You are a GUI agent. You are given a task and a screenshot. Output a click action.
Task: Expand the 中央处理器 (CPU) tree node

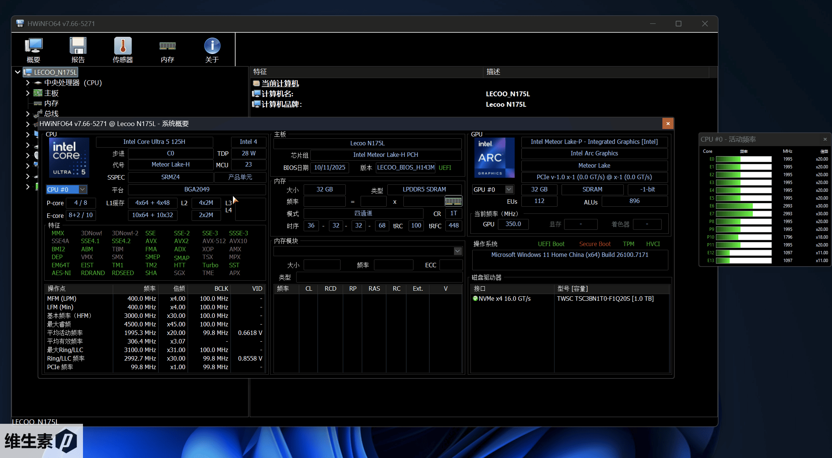pos(28,83)
